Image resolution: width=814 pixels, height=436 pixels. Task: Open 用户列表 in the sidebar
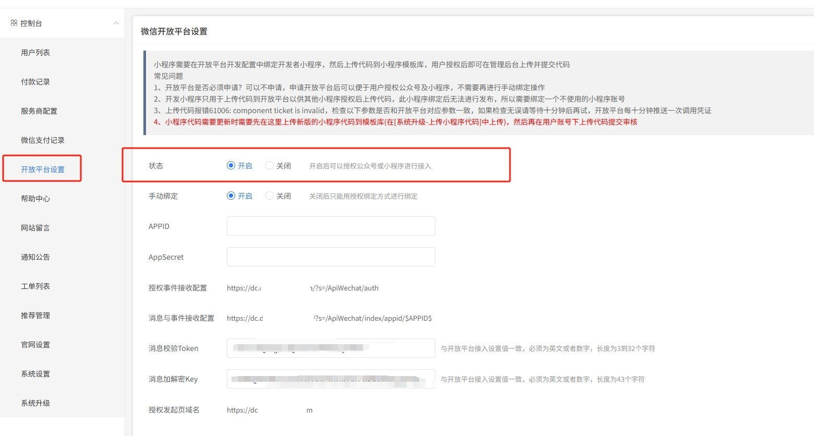35,53
